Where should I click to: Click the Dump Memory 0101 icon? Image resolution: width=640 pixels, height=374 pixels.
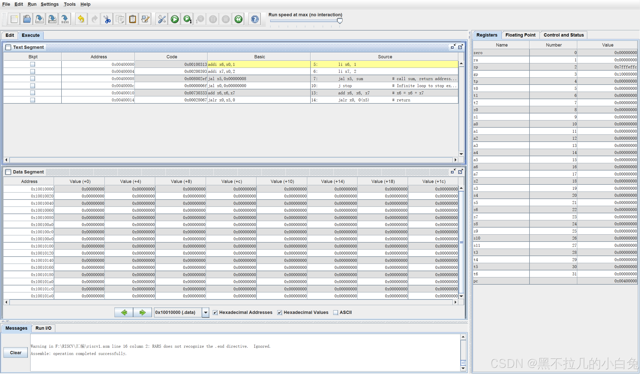click(65, 19)
